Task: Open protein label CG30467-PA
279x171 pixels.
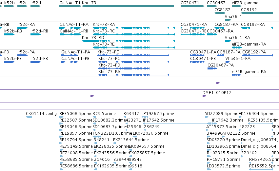Action: click(221, 65)
